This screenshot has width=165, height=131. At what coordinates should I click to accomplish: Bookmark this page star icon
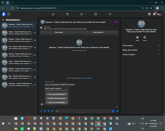pyautogui.click(x=151, y=8)
